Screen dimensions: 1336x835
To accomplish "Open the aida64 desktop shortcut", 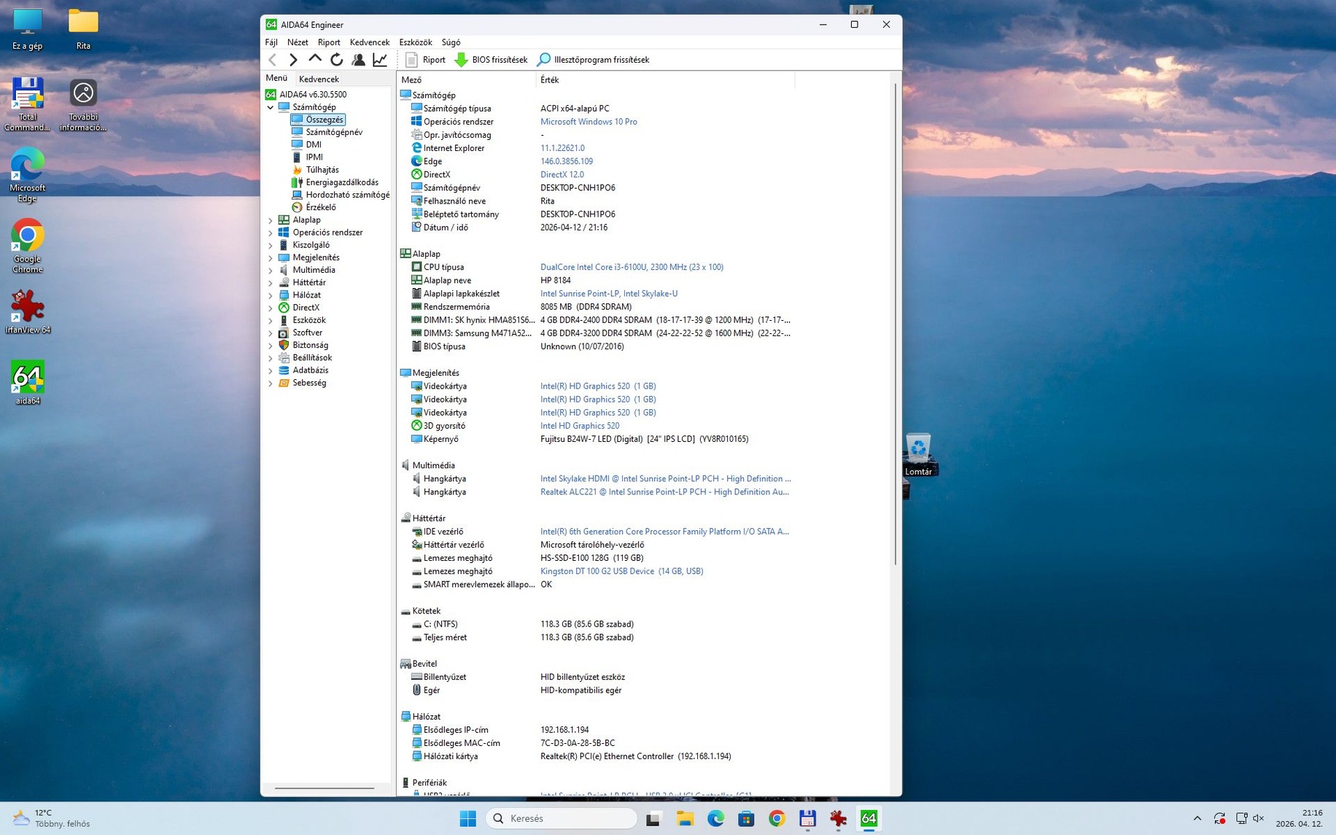I will (x=27, y=383).
